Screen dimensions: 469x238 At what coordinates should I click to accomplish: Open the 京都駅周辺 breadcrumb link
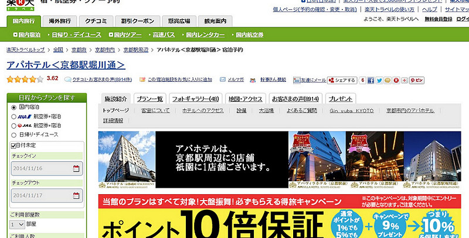[136, 50]
